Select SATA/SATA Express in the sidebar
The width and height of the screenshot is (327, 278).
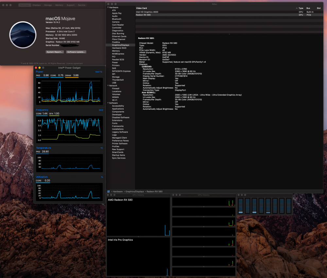(121, 71)
